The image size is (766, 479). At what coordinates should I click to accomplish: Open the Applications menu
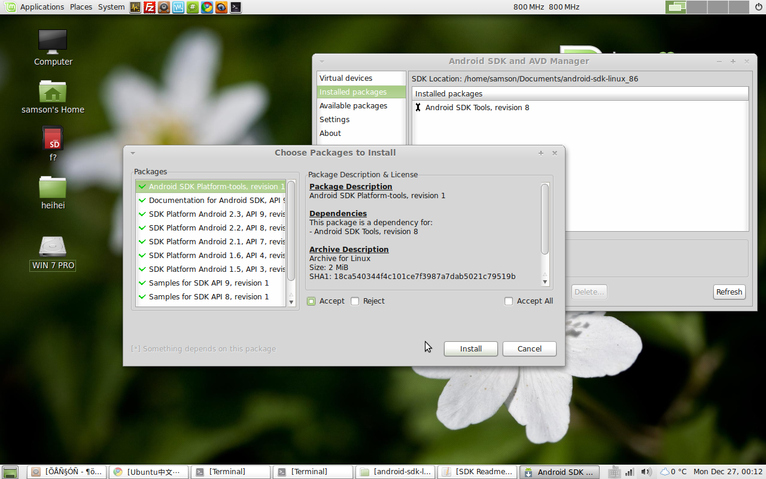(42, 7)
